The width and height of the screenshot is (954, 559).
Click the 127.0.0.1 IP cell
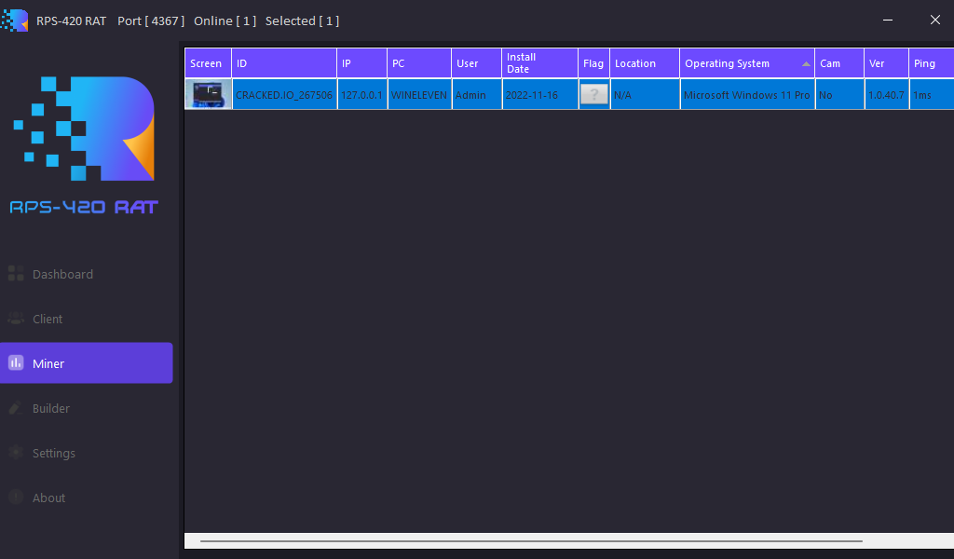362,95
